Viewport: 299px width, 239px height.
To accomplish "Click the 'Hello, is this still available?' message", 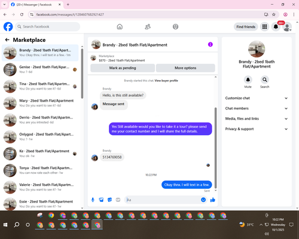I will [123, 95].
